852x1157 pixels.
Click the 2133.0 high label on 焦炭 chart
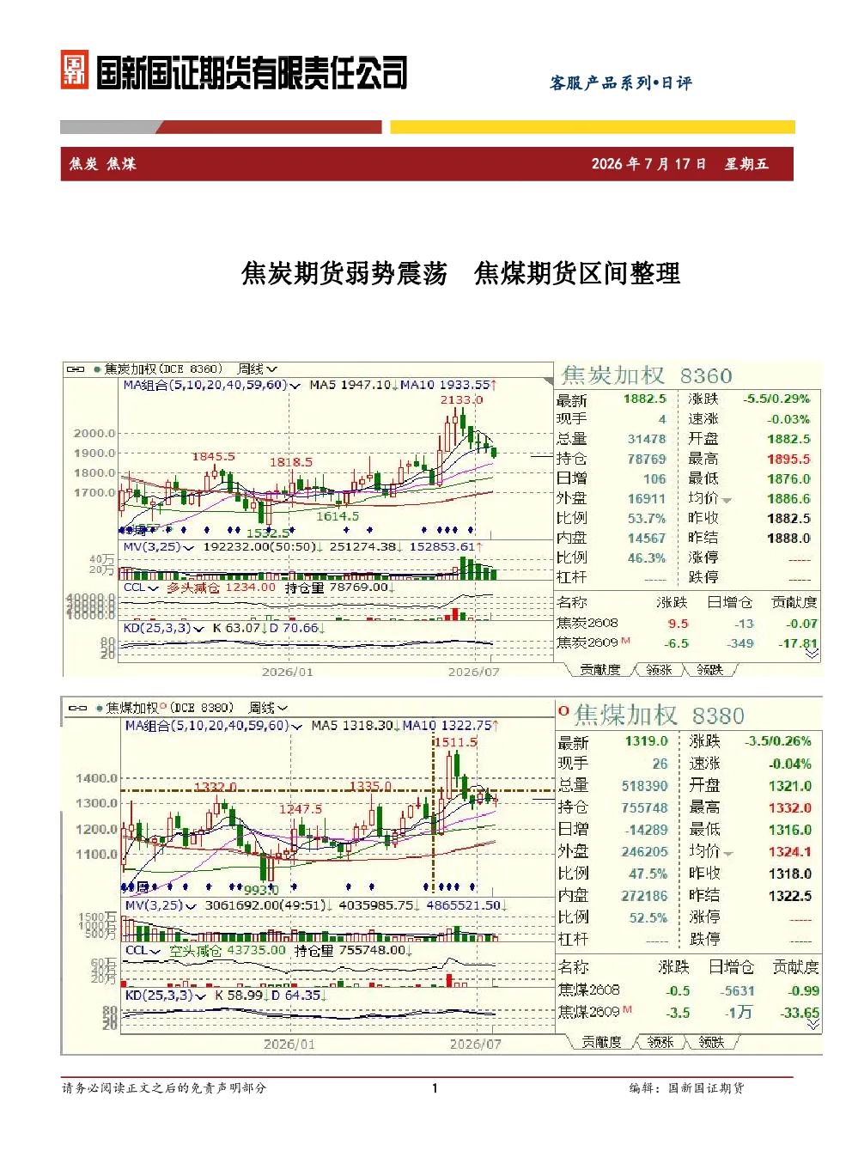461,399
